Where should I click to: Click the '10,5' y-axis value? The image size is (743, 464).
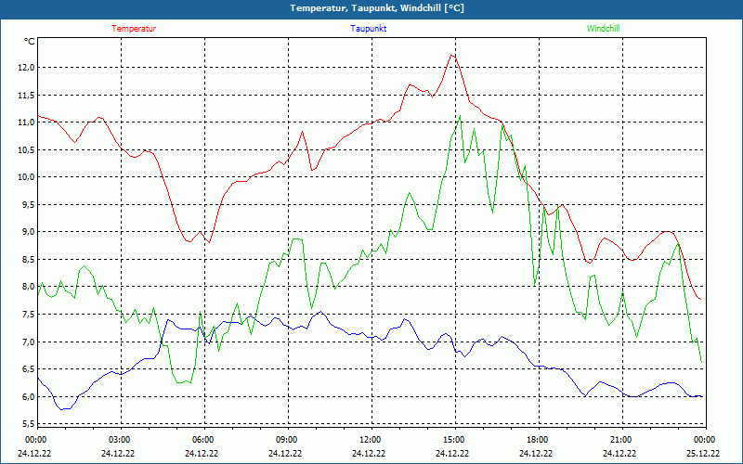coord(28,149)
